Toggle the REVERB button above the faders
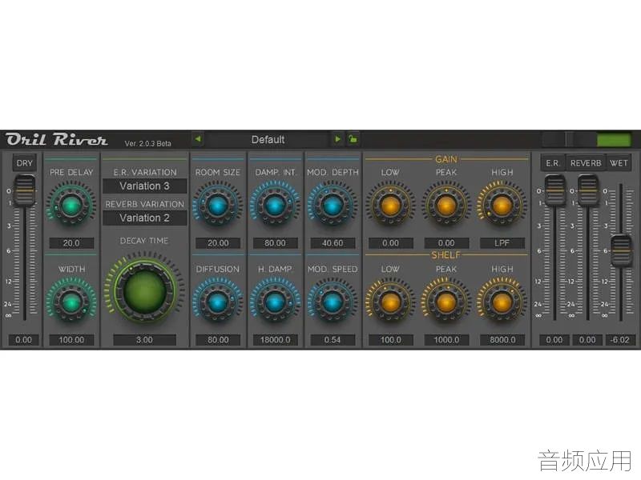 (x=586, y=163)
